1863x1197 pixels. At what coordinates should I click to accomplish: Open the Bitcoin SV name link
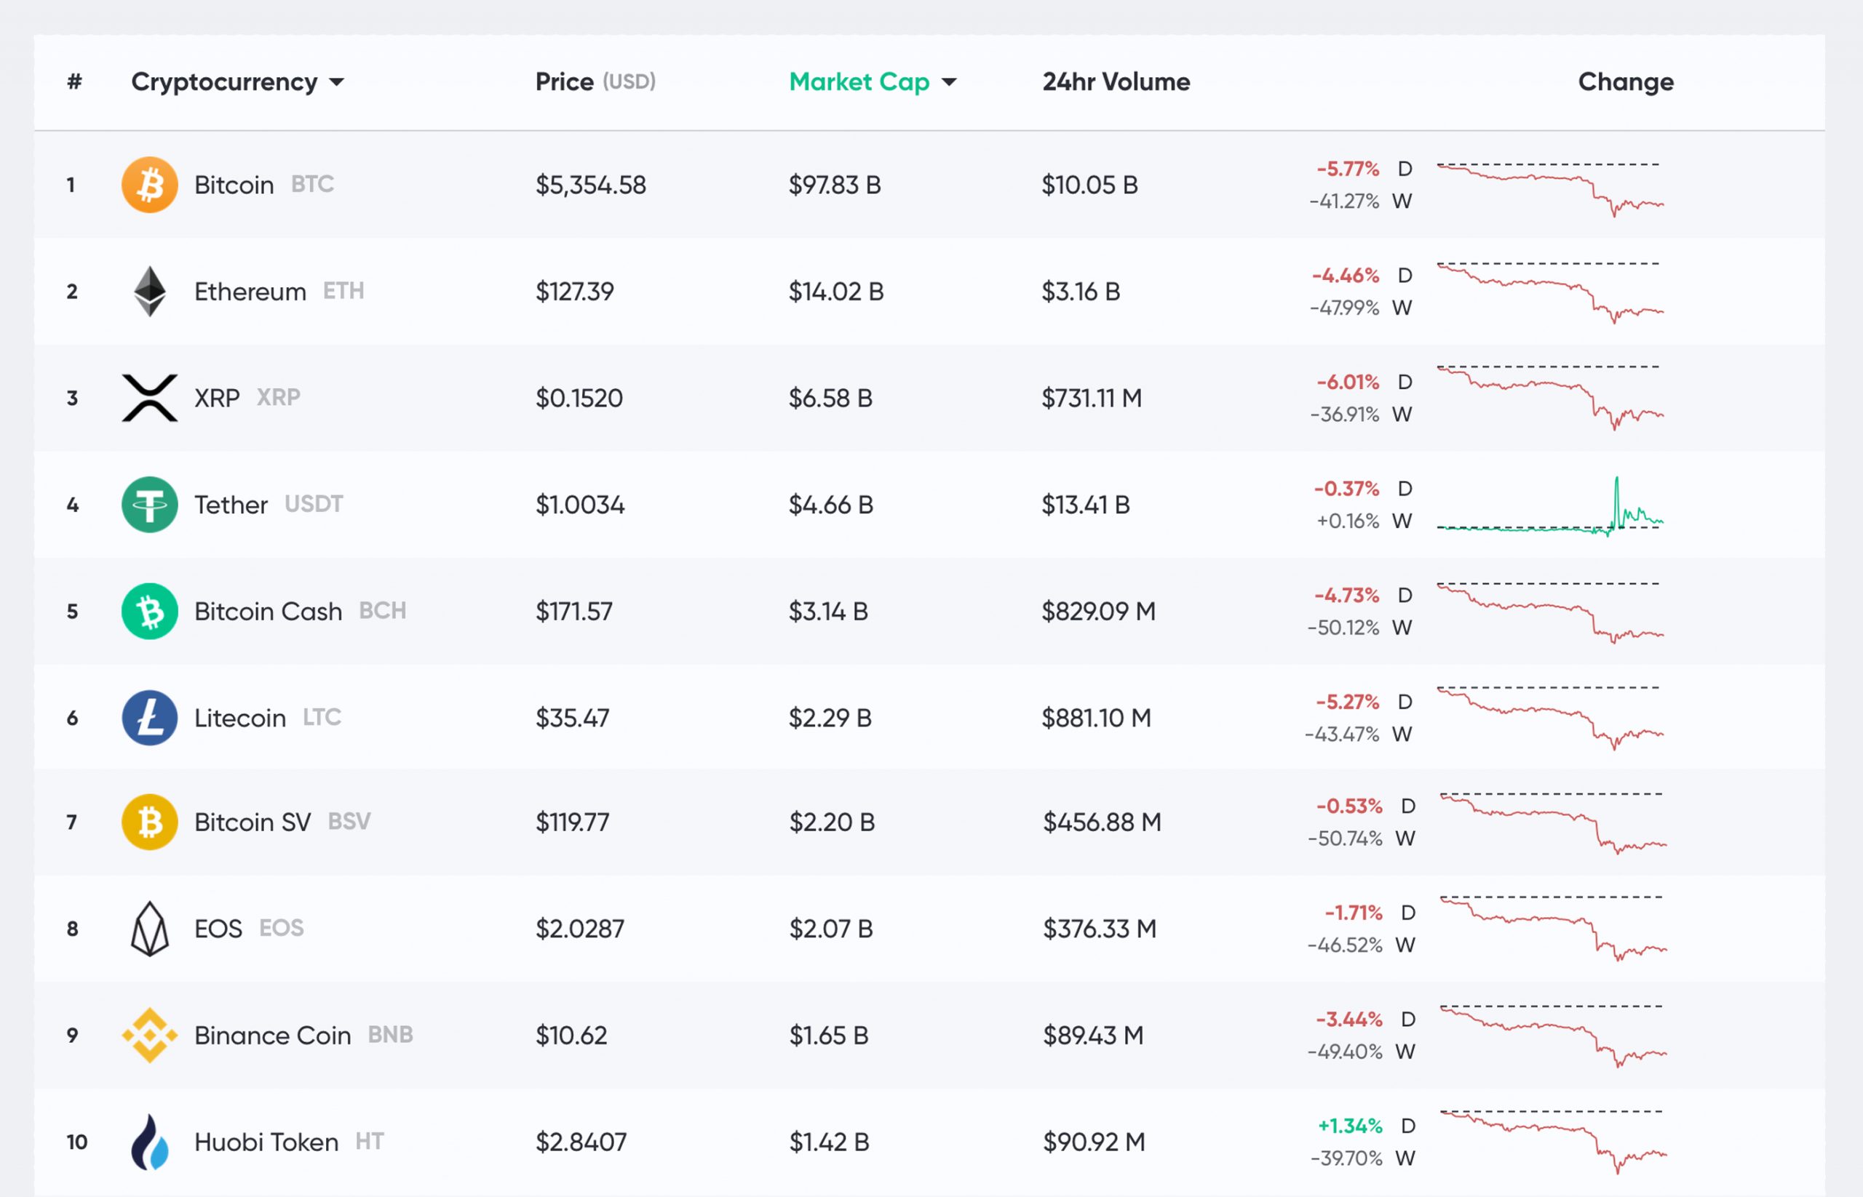point(253,822)
